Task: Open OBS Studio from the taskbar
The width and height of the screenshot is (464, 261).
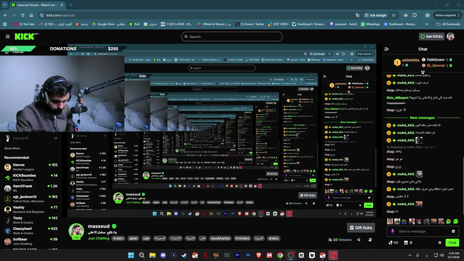Action: tap(290, 255)
